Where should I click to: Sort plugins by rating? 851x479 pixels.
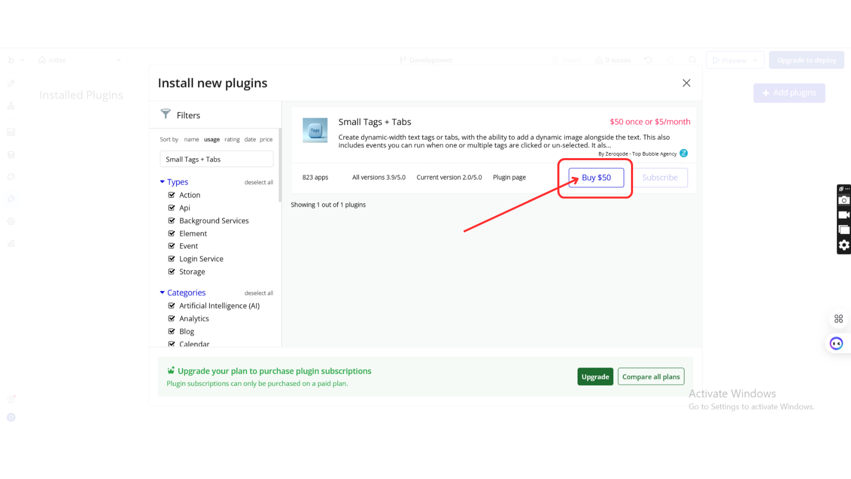click(x=232, y=139)
